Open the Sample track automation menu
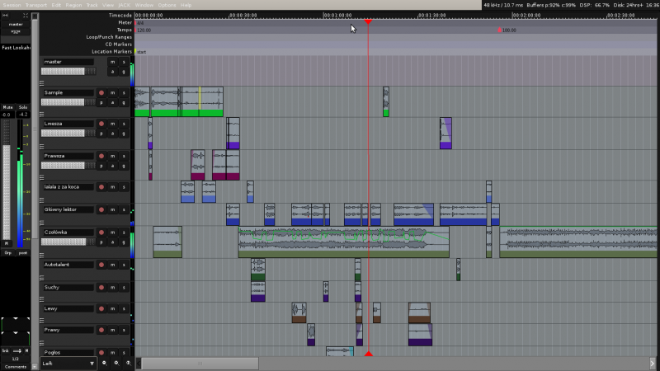The height and width of the screenshot is (371, 660). point(112,102)
